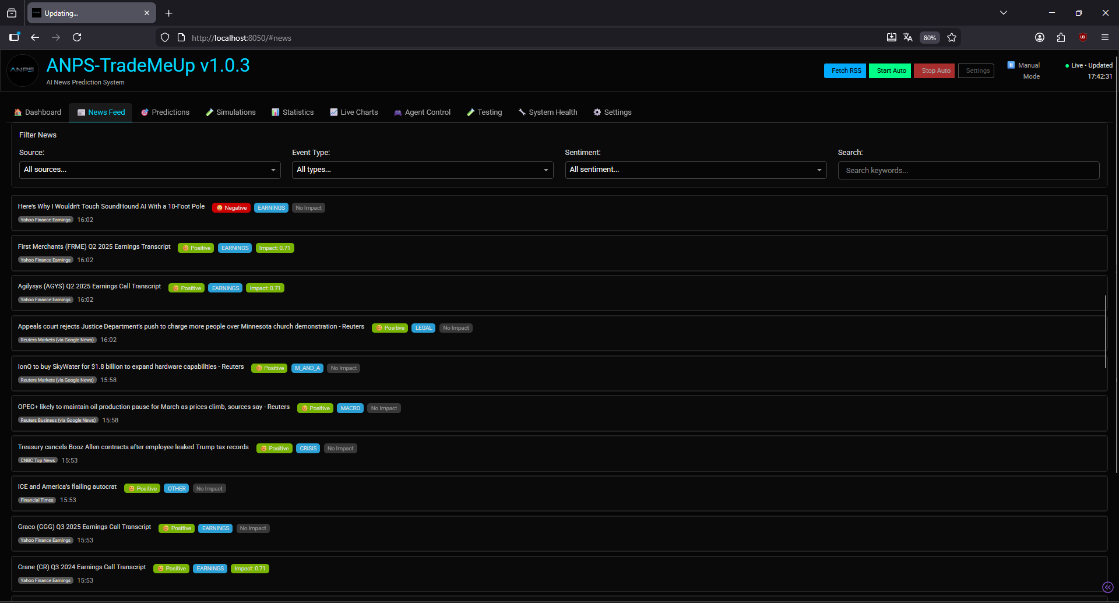Show site security shield information
1119x603 pixels.
coord(165,37)
